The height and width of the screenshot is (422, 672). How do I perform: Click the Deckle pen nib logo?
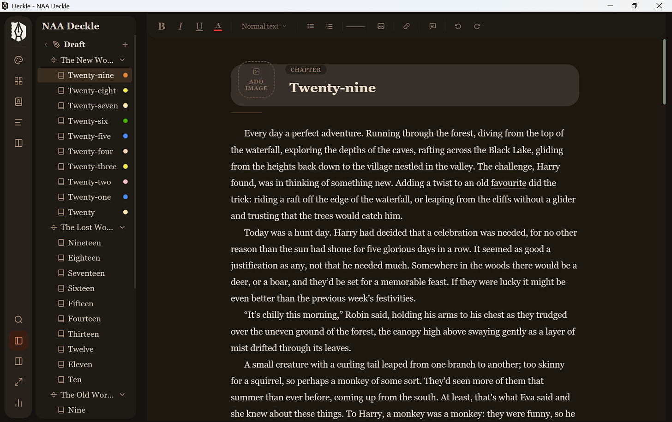tap(18, 31)
